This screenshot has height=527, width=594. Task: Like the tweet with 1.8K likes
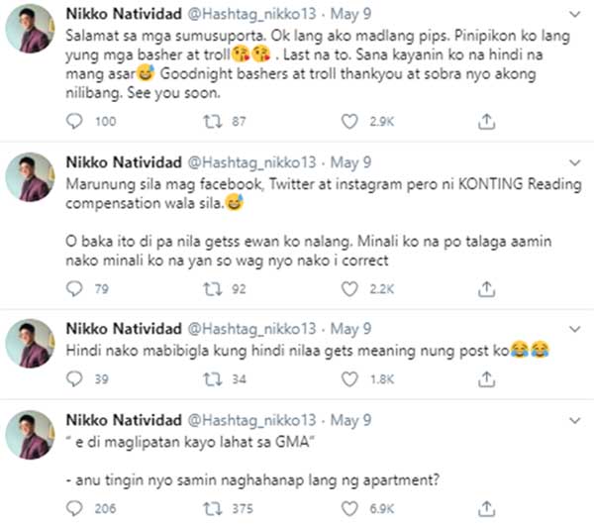point(347,377)
